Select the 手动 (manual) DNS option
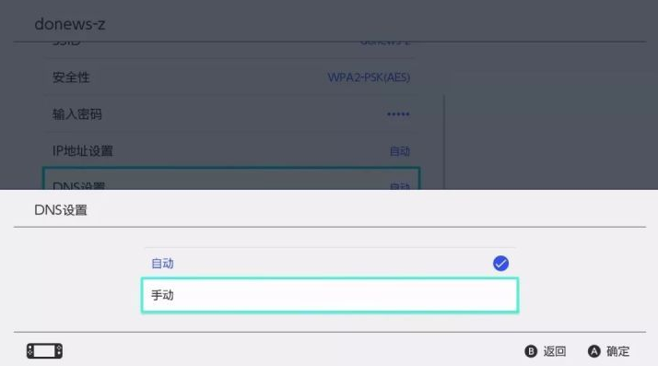658x366 pixels. [x=330, y=295]
